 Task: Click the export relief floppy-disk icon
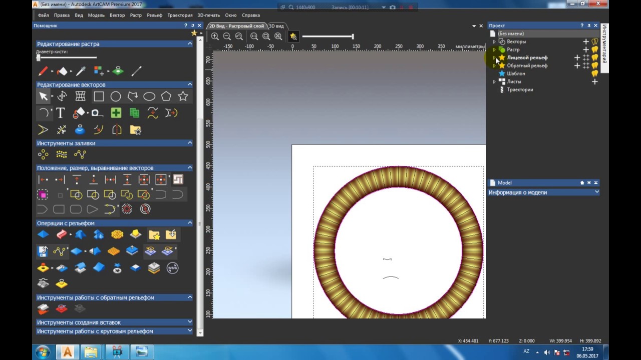[x=43, y=251]
